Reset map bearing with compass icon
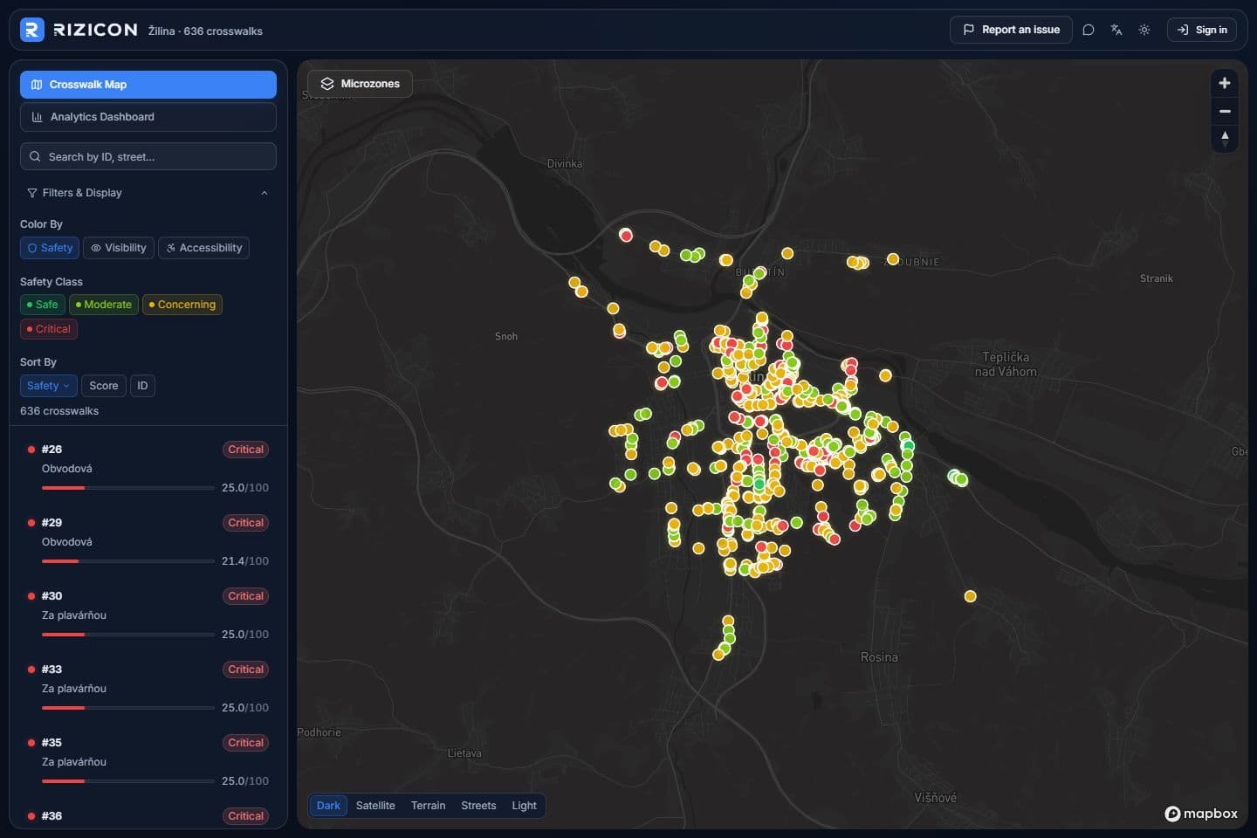The width and height of the screenshot is (1257, 838). coord(1225,138)
